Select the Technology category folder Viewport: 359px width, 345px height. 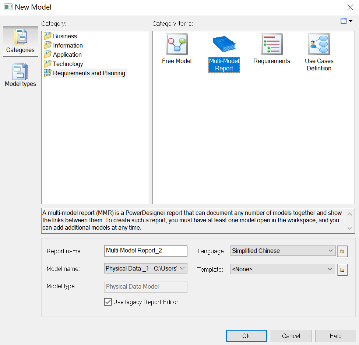[x=68, y=64]
